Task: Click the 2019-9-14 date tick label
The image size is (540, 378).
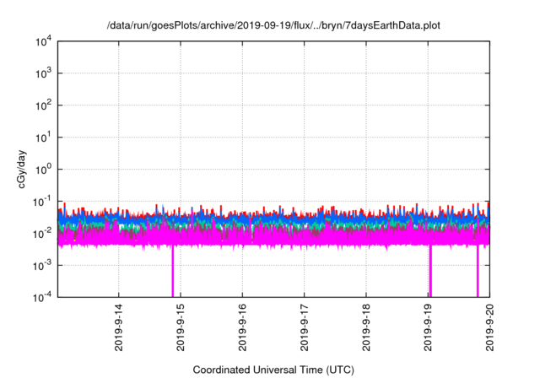Action: pos(118,327)
